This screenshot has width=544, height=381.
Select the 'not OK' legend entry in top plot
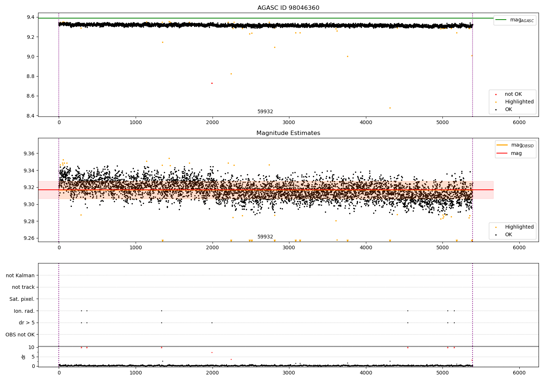(x=513, y=94)
